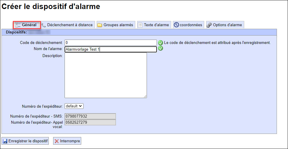Focus the Code de déclenchement field
This screenshot has width=288, height=149.
[110, 43]
